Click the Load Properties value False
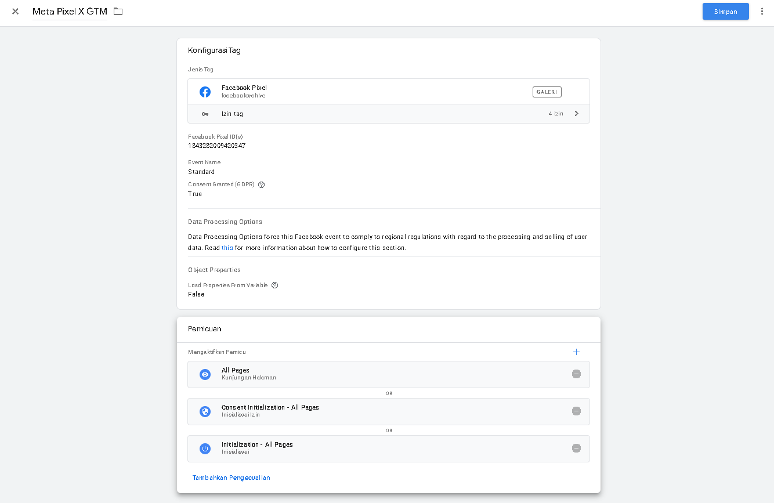This screenshot has width=774, height=503. 196,294
